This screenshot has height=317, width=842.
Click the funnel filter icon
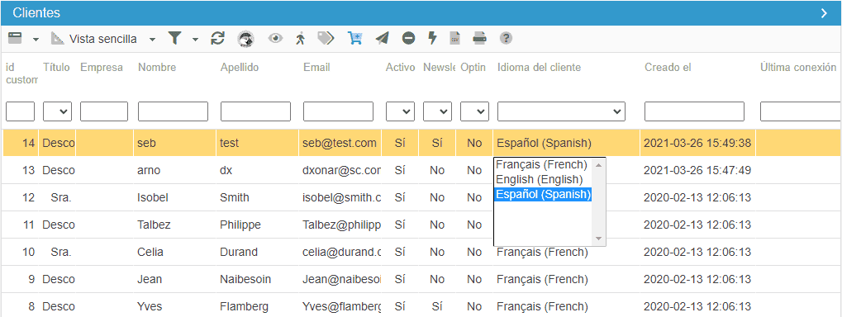click(x=174, y=38)
